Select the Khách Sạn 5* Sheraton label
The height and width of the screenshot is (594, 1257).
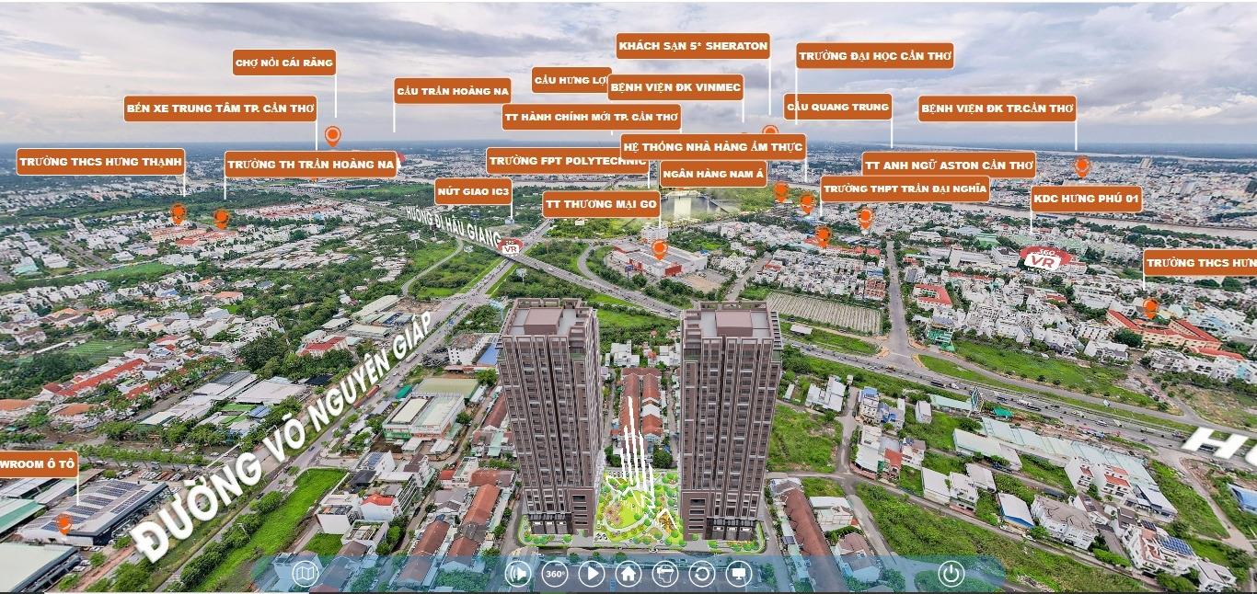pyautogui.click(x=693, y=46)
